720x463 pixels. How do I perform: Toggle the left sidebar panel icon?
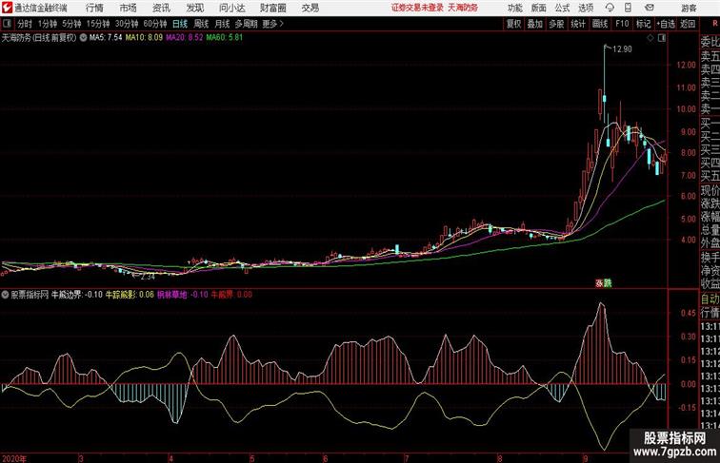[7, 24]
